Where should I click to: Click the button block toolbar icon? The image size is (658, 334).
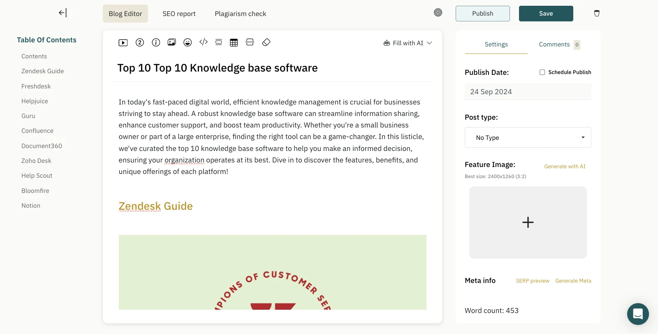219,42
